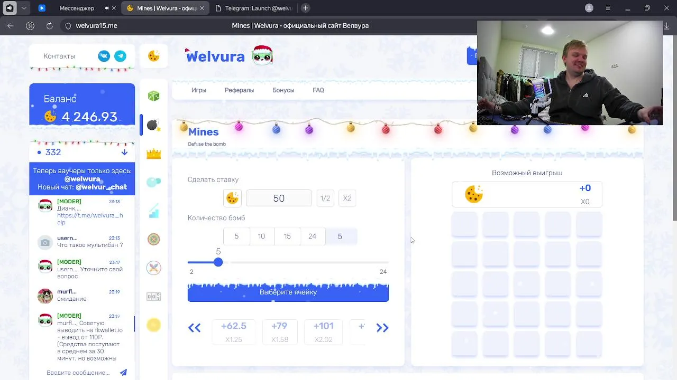Screen dimensions: 677x380
Task: Open the crown game in sidebar
Action: click(153, 154)
